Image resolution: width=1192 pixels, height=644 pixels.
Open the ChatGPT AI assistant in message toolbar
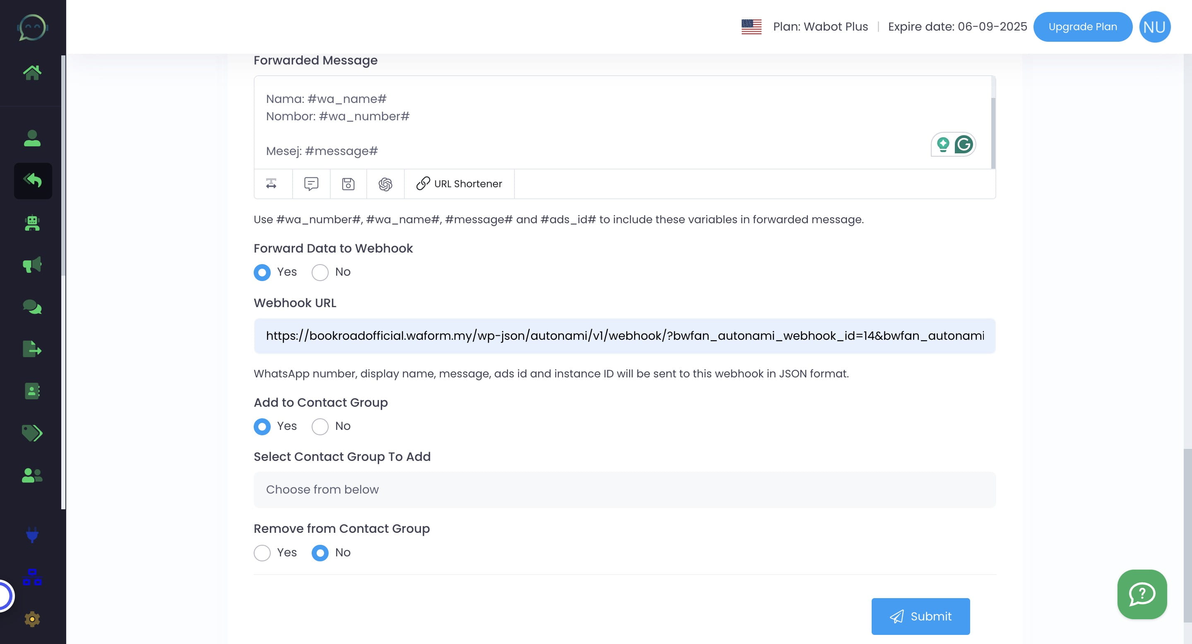click(385, 184)
